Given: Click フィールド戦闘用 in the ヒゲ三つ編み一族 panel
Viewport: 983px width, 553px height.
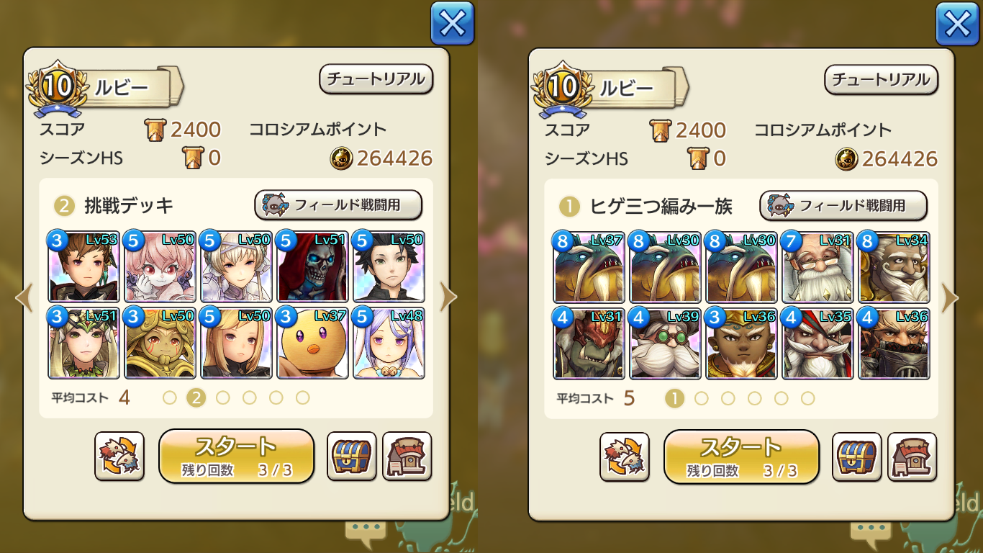Looking at the screenshot, I should point(843,206).
